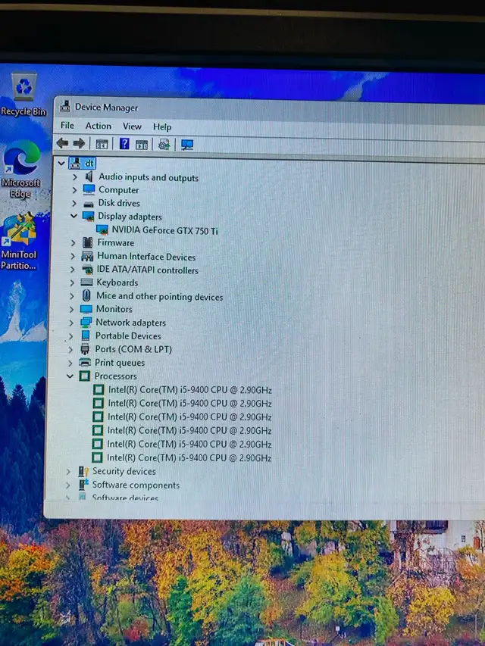Viewport: 485px width, 646px height.
Task: Expand the Disk drives chevron
Action: [74, 203]
